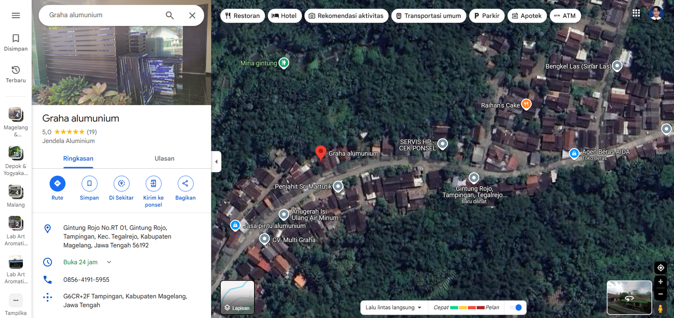674x318 pixels.
Task: Click the Mina gintung restaurant marker
Action: 284,63
